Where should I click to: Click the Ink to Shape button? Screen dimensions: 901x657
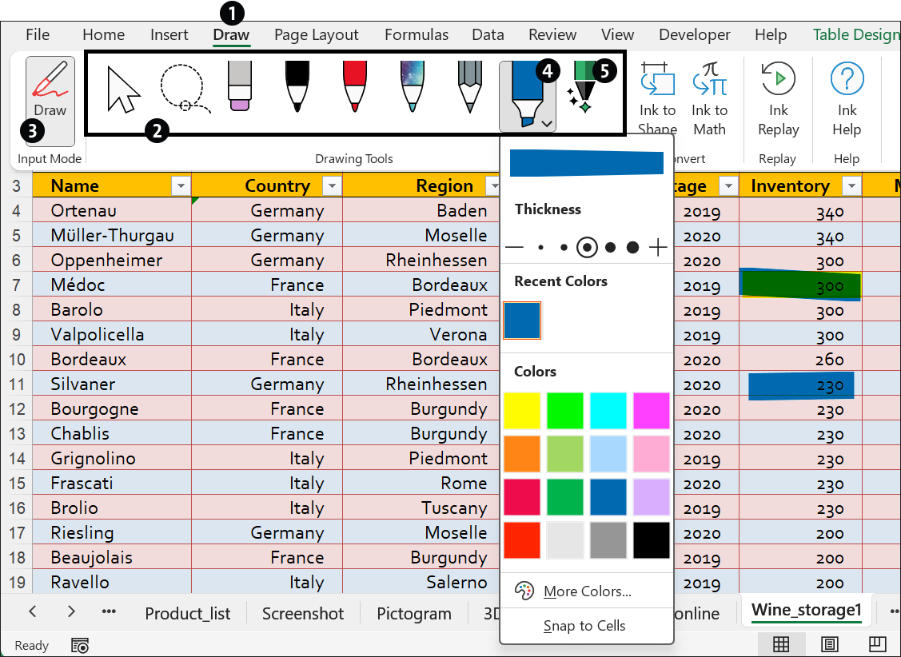pos(657,98)
